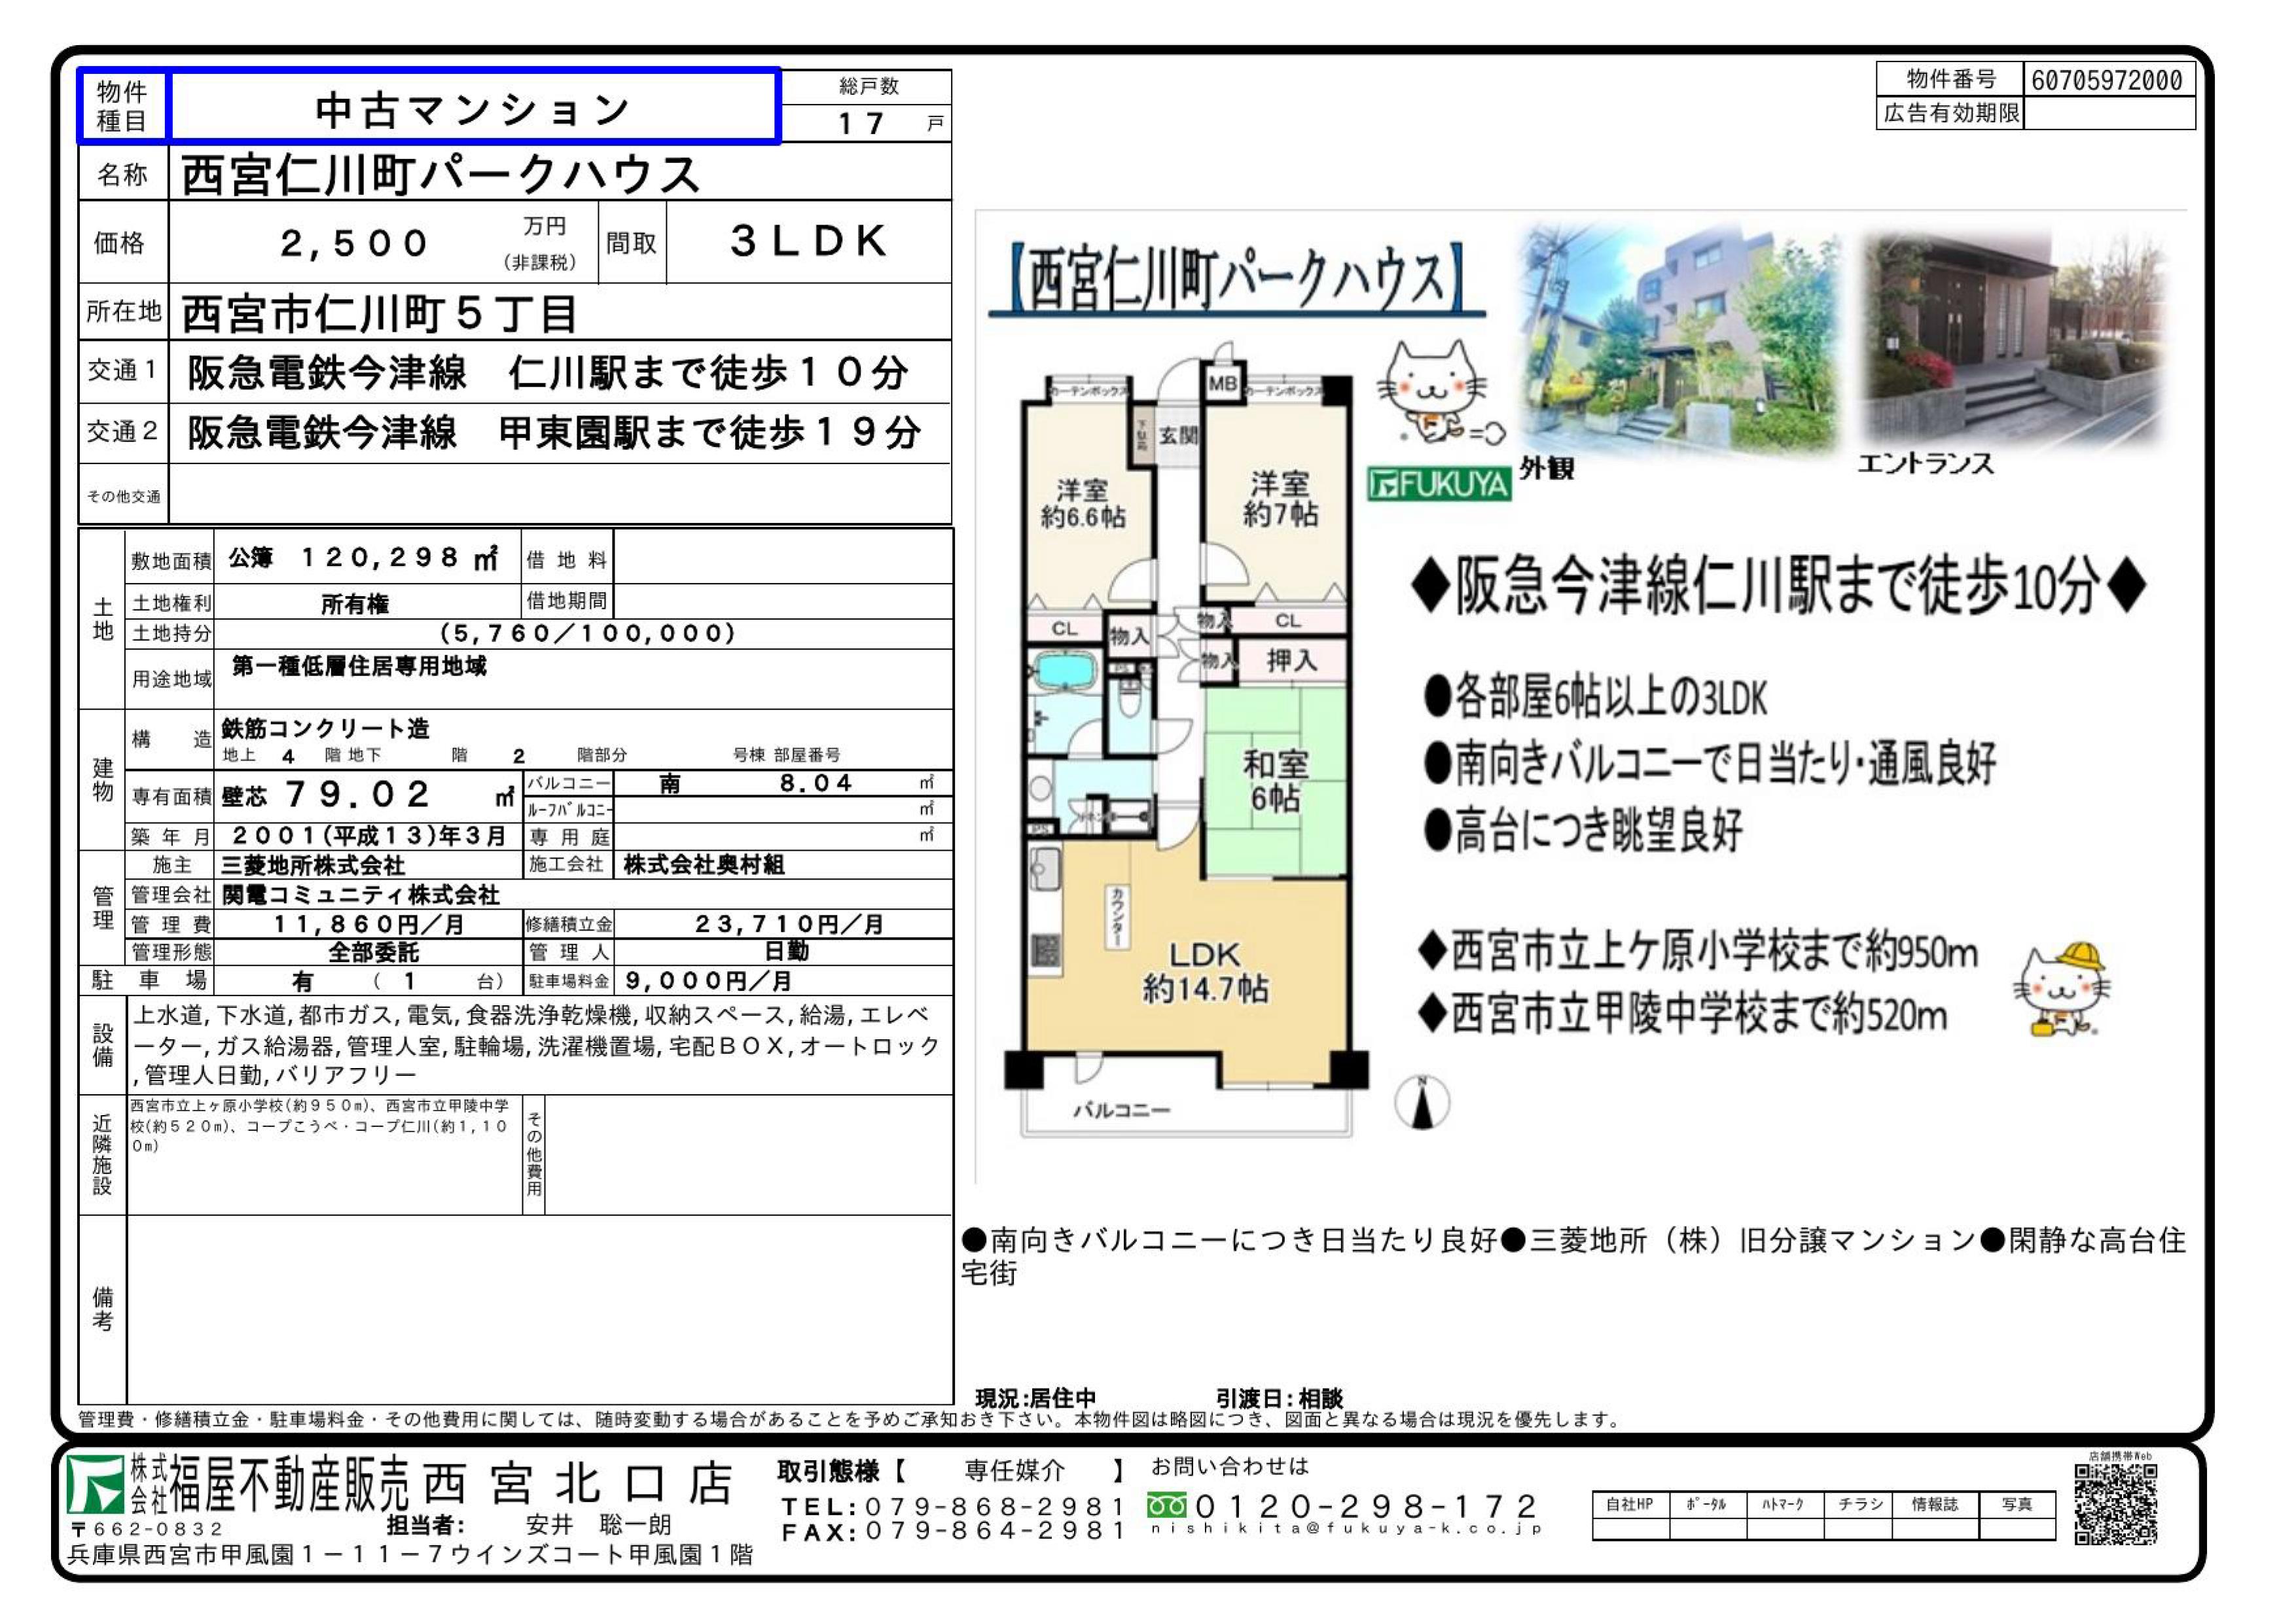Image resolution: width=2296 pixels, height=1623 pixels.
Task: Click the QR code at bottom right
Action: (2115, 1504)
